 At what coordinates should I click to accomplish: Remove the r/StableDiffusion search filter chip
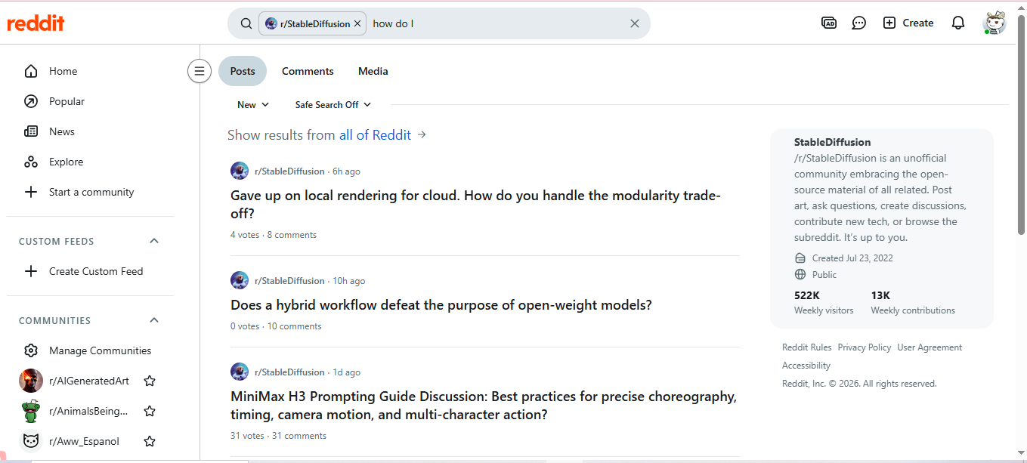click(x=357, y=23)
